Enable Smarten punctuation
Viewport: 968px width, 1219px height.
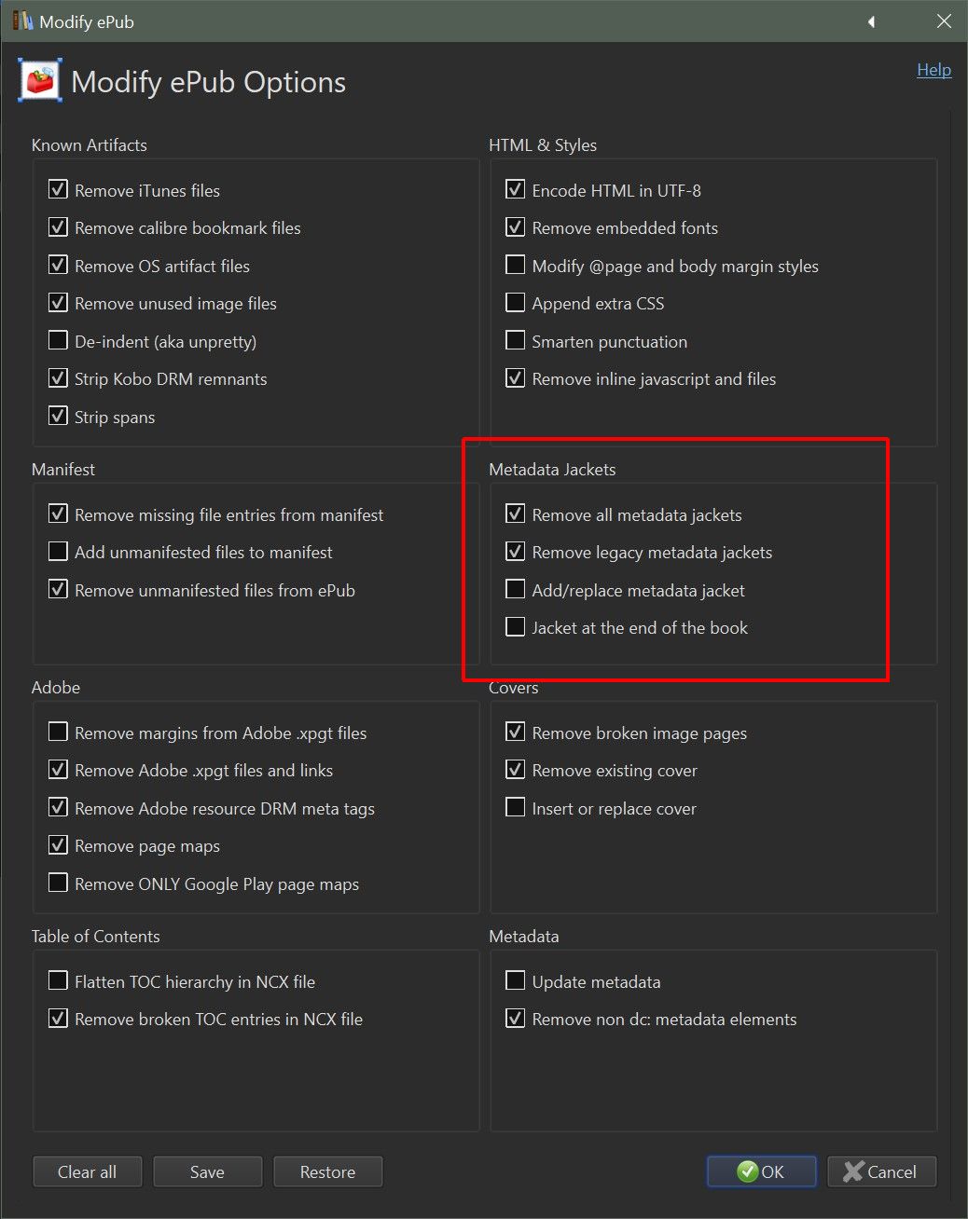coord(516,341)
